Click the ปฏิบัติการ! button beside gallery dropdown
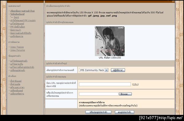184x121 pixels. point(118,70)
